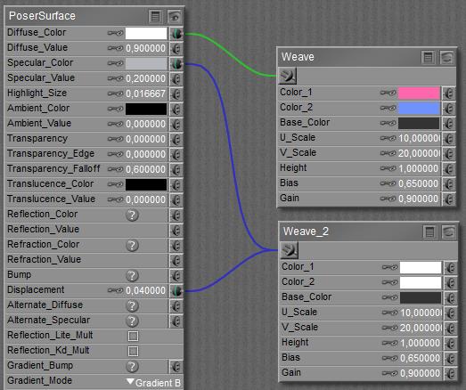Collapse the Weave_2 node parameters list
Screen dimensions: 466x390
(x=429, y=232)
